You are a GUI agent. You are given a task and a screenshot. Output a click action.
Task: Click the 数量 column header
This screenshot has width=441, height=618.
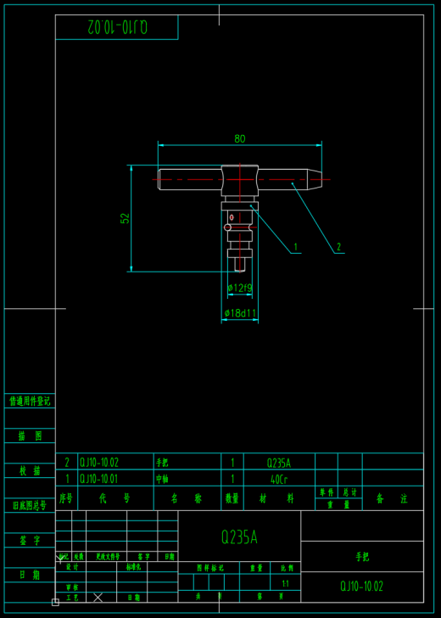tap(232, 498)
